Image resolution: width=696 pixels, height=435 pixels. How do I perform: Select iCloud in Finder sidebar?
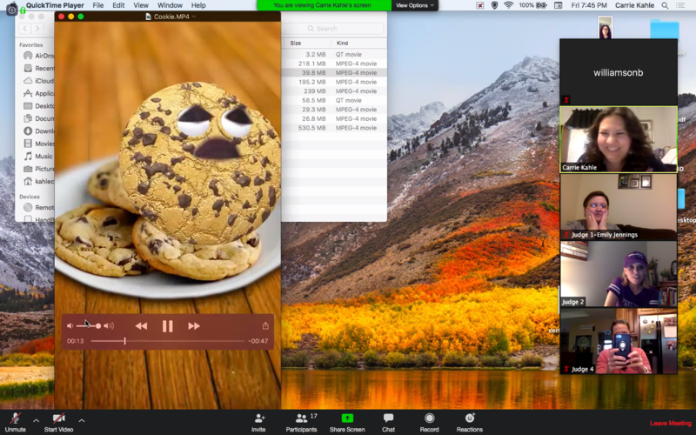tap(38, 81)
